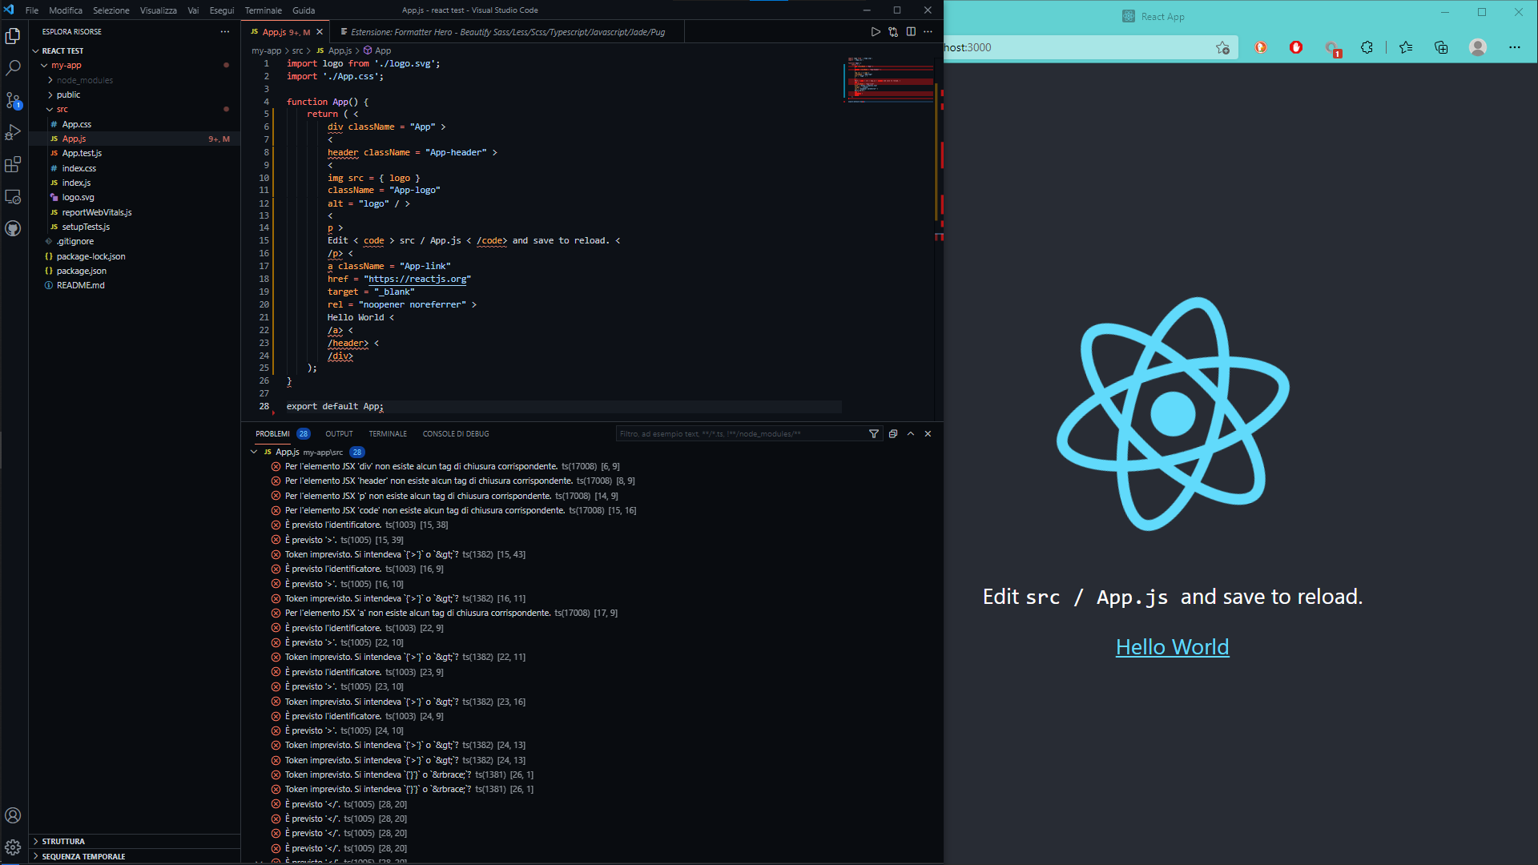Collapse App.js problems group

(254, 453)
